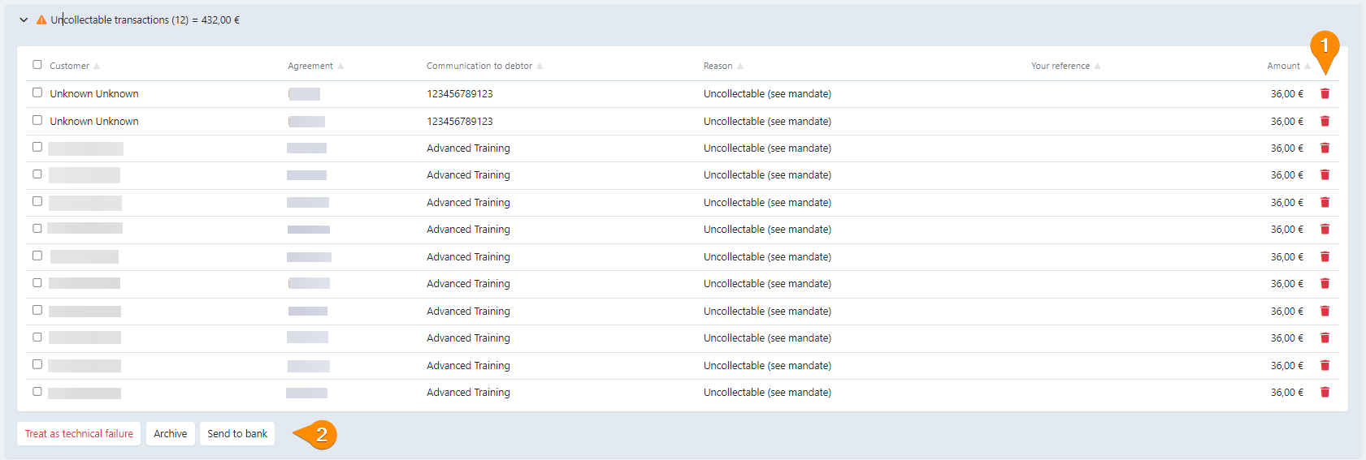Sort by the Agreement column header
The width and height of the screenshot is (1366, 460).
(310, 67)
